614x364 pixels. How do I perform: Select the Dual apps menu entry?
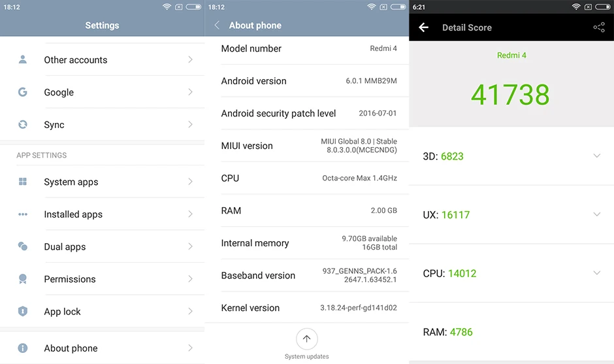click(102, 246)
